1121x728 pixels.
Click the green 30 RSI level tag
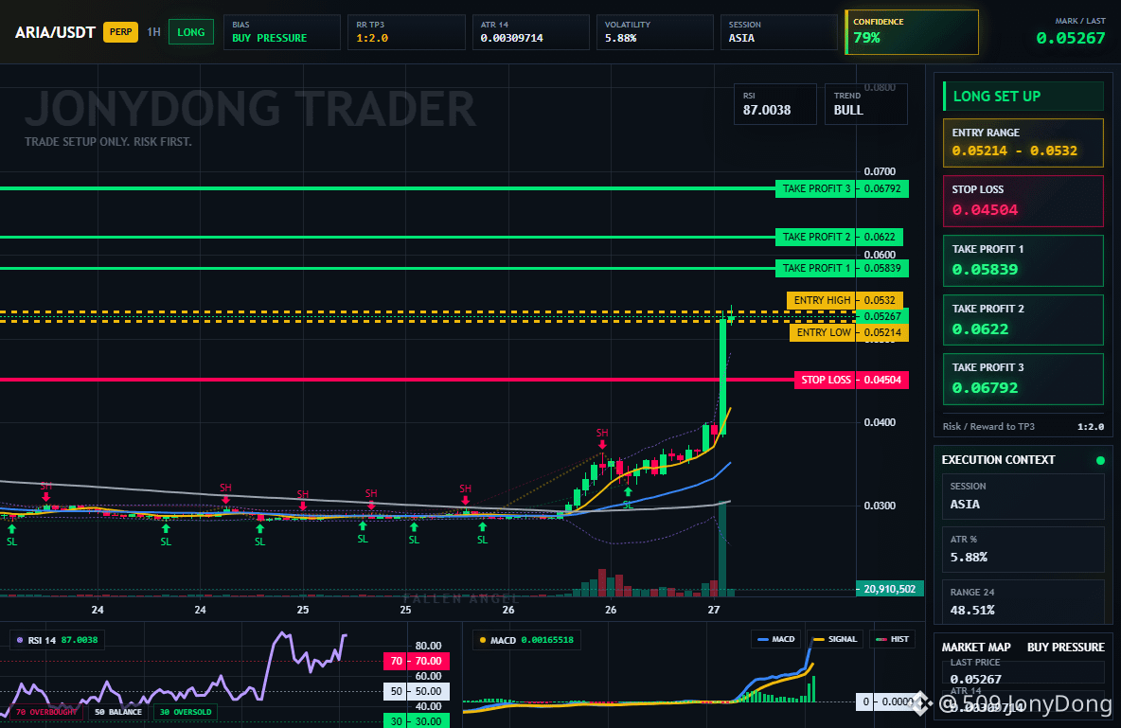point(417,720)
